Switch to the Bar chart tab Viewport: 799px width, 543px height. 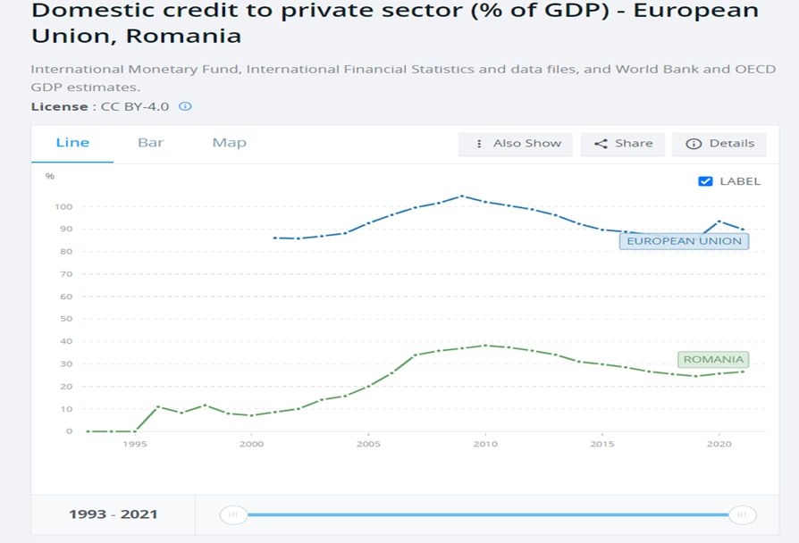pyautogui.click(x=151, y=143)
